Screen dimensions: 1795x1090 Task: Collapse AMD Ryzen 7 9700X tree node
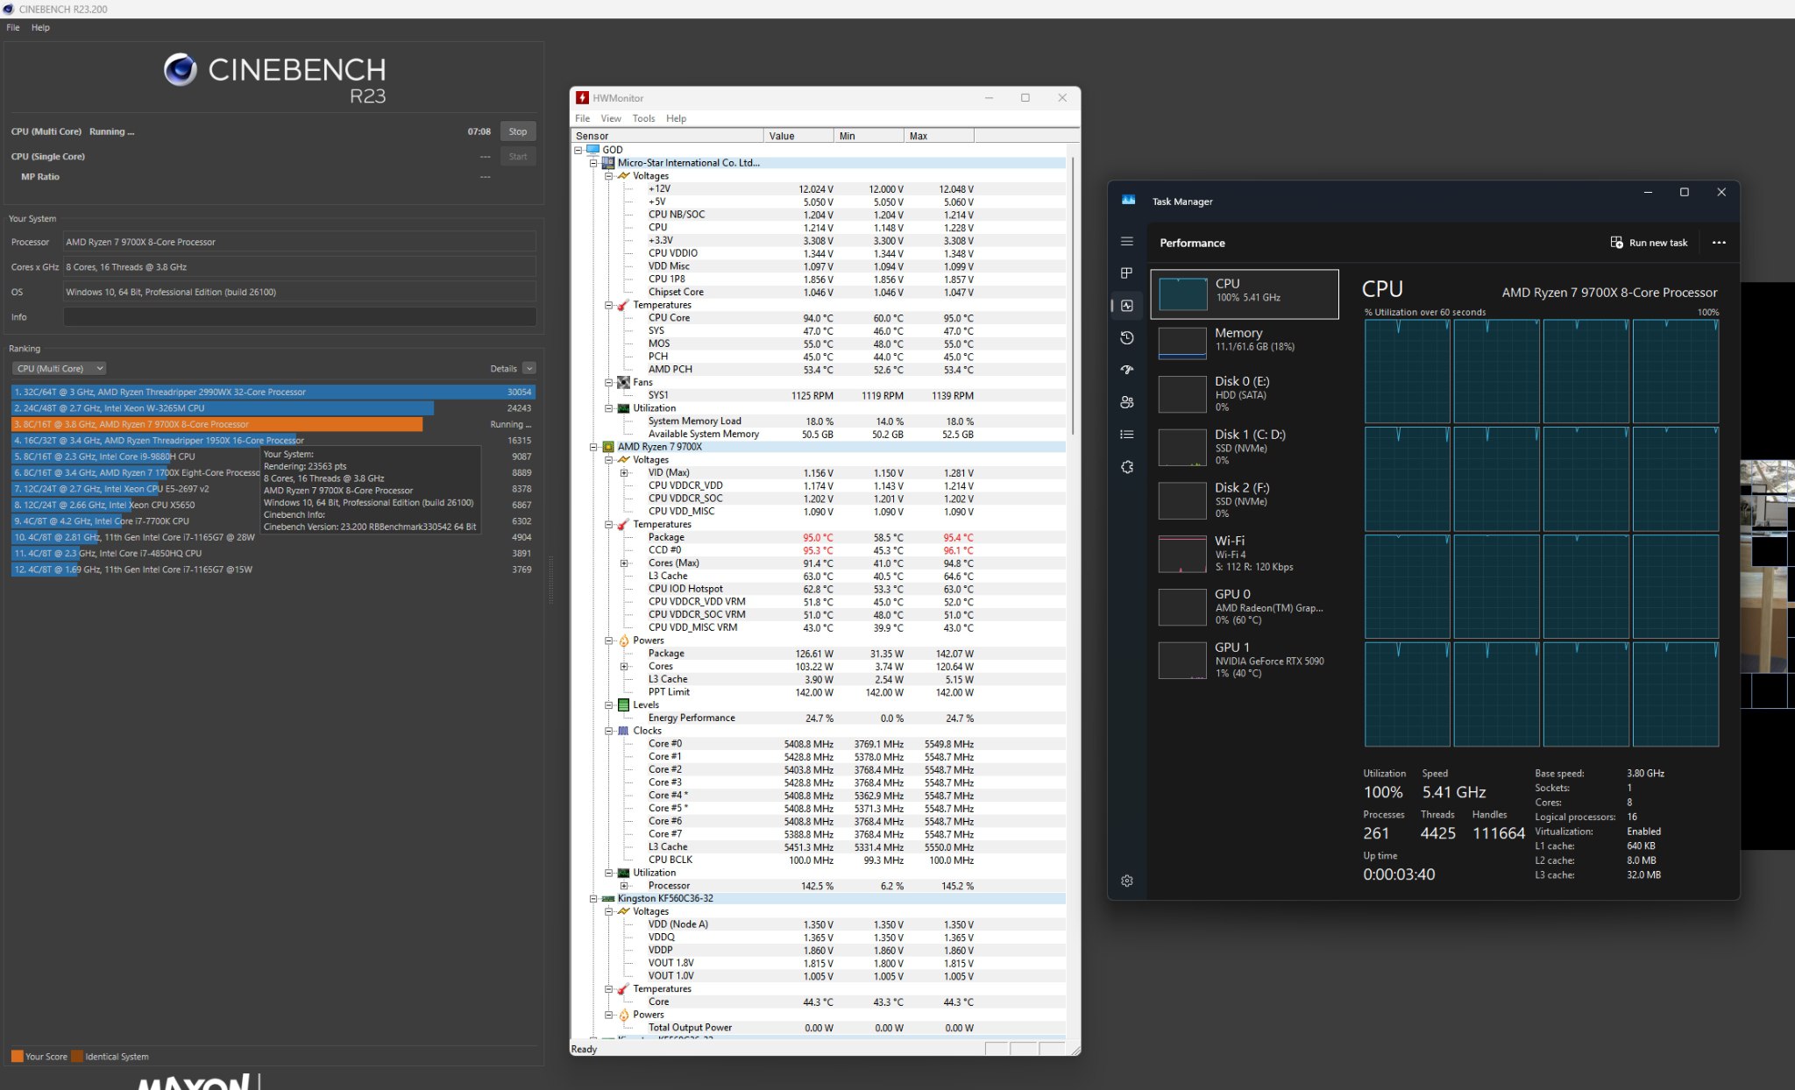tap(593, 447)
